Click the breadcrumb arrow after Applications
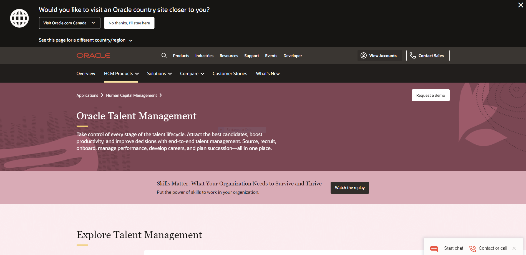 [x=102, y=95]
